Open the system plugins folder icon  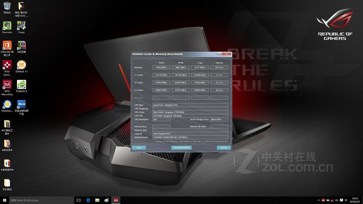(7, 165)
